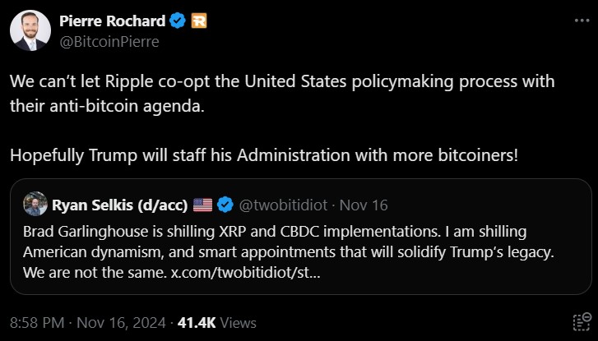Click the orange affiliate badge beside Pierre Rochard
598x341 pixels.
tap(198, 21)
